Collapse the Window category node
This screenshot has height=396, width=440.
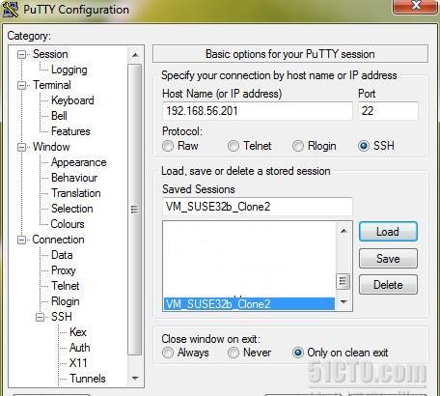21,147
